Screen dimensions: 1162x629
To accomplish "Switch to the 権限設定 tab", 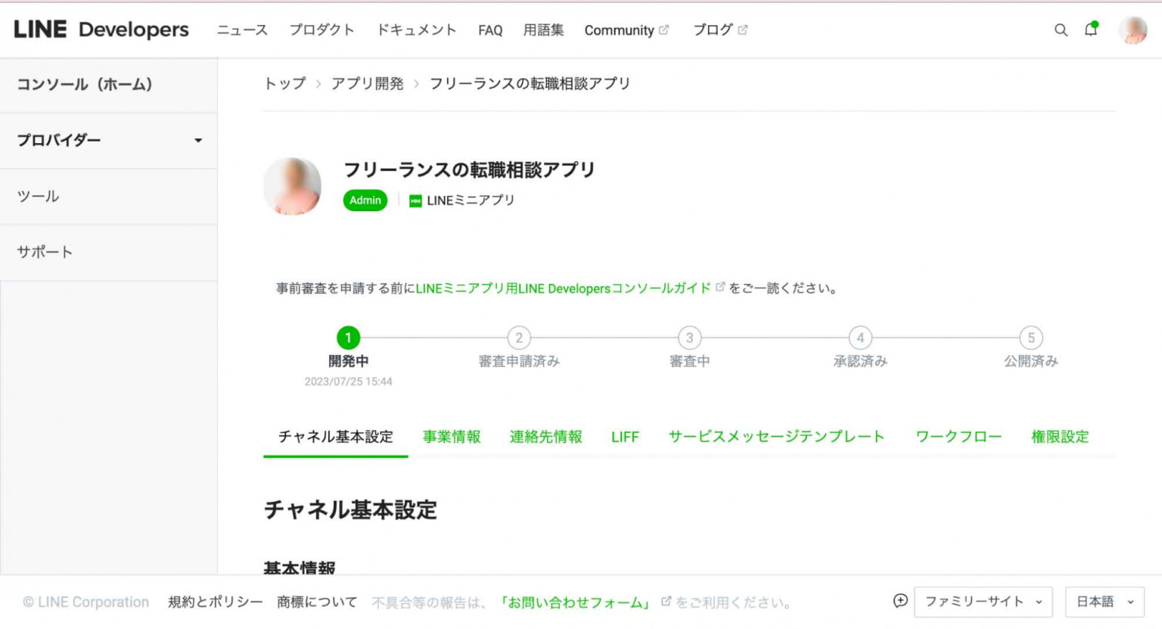I will pyautogui.click(x=1060, y=437).
